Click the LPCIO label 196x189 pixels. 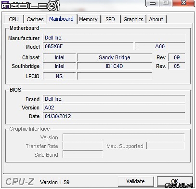[x=32, y=76]
